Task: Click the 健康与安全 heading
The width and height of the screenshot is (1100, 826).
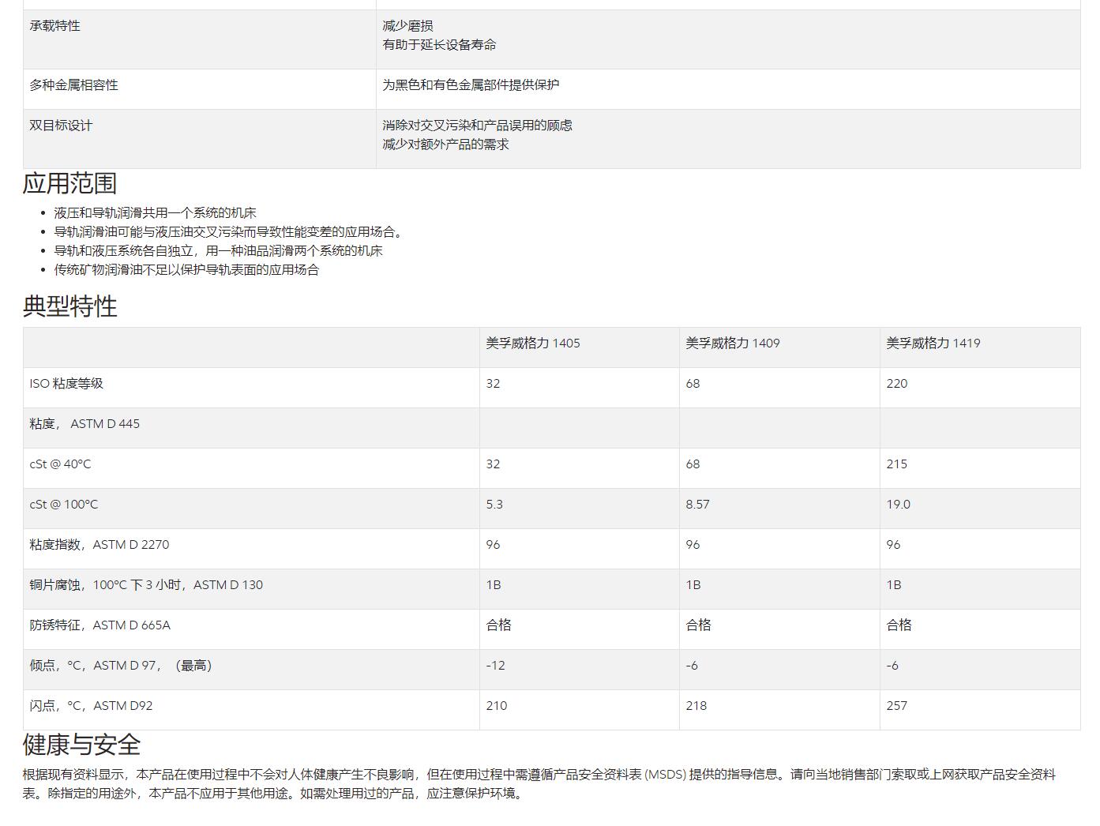Action: click(x=81, y=745)
